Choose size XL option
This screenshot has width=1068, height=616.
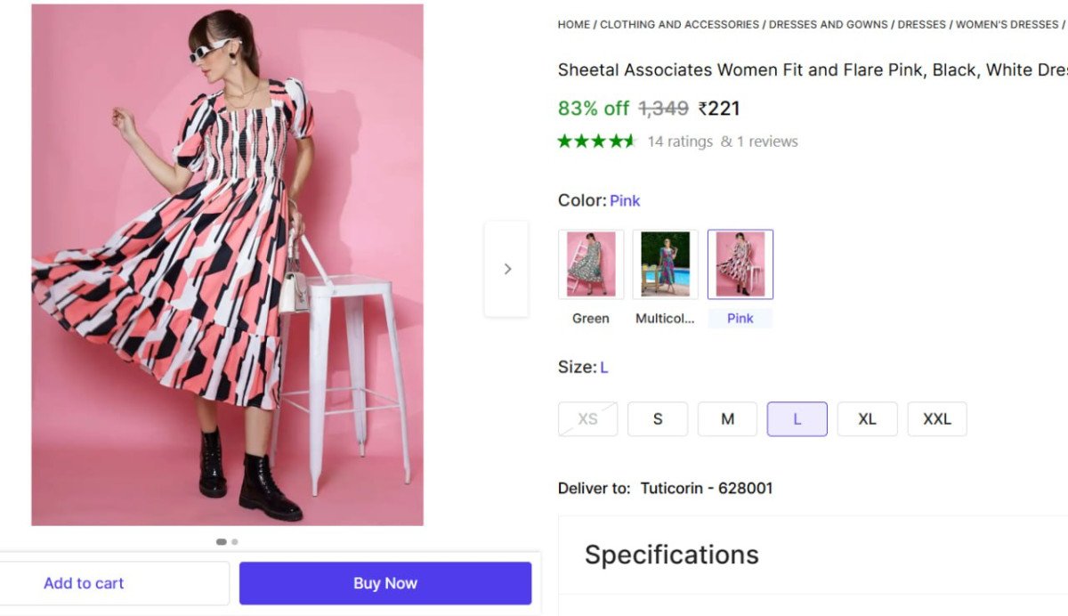[x=867, y=419]
